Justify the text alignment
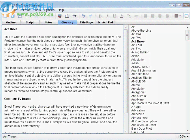 coord(167,16)
